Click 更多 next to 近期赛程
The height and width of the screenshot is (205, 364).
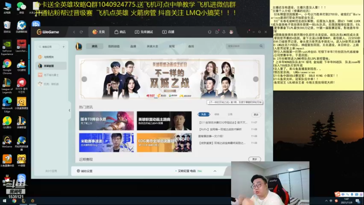coord(255,159)
